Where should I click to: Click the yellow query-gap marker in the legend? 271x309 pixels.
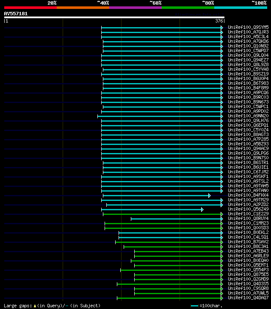point(35,306)
